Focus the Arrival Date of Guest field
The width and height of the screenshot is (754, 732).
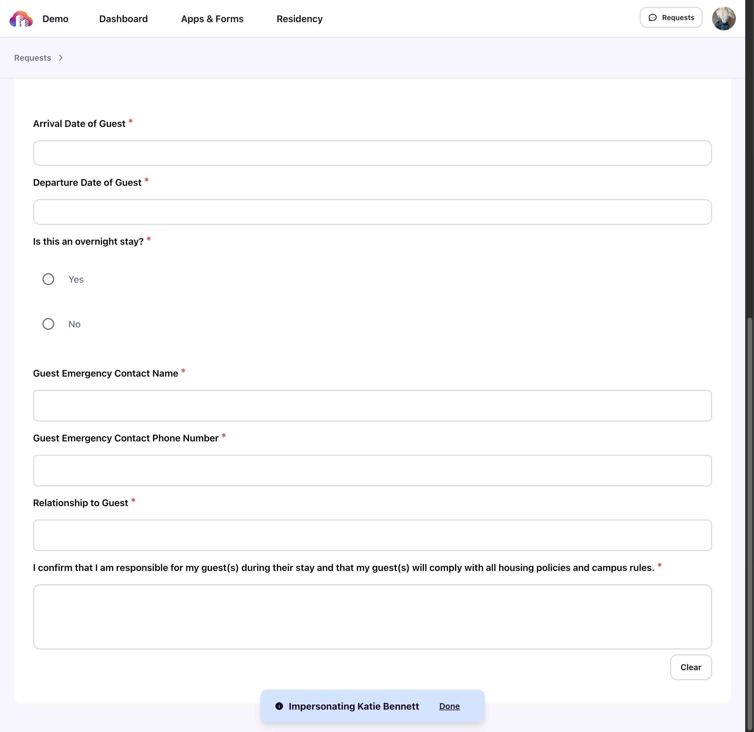click(x=372, y=153)
